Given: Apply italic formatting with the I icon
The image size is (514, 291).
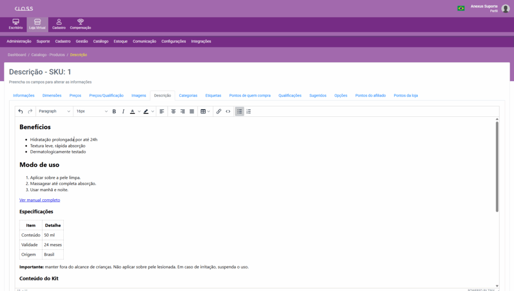Looking at the screenshot, I should (x=123, y=111).
